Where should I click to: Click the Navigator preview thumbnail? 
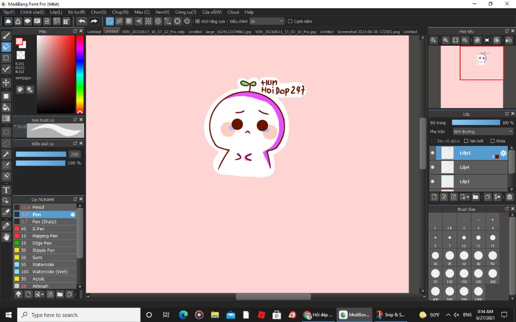(472, 77)
